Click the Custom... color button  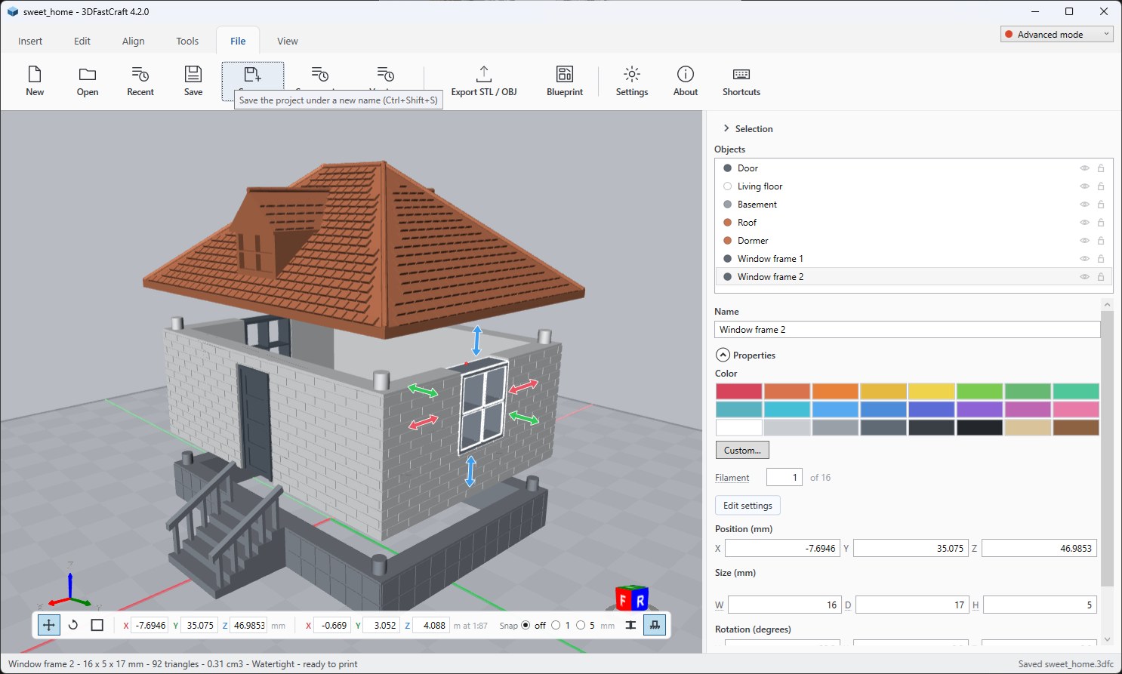tap(742, 450)
